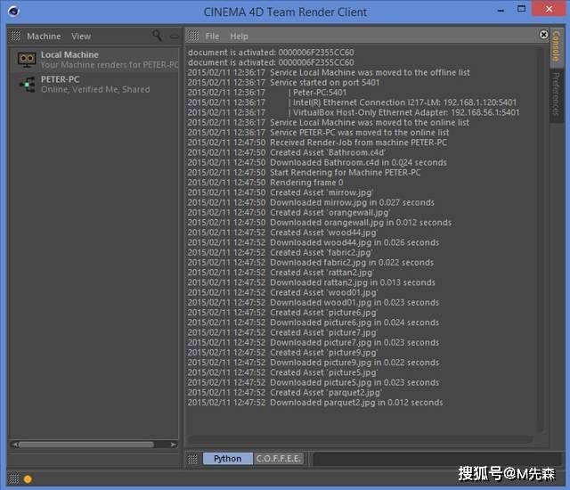Switch to the Console side tab
570x490 pixels.
[x=556, y=46]
